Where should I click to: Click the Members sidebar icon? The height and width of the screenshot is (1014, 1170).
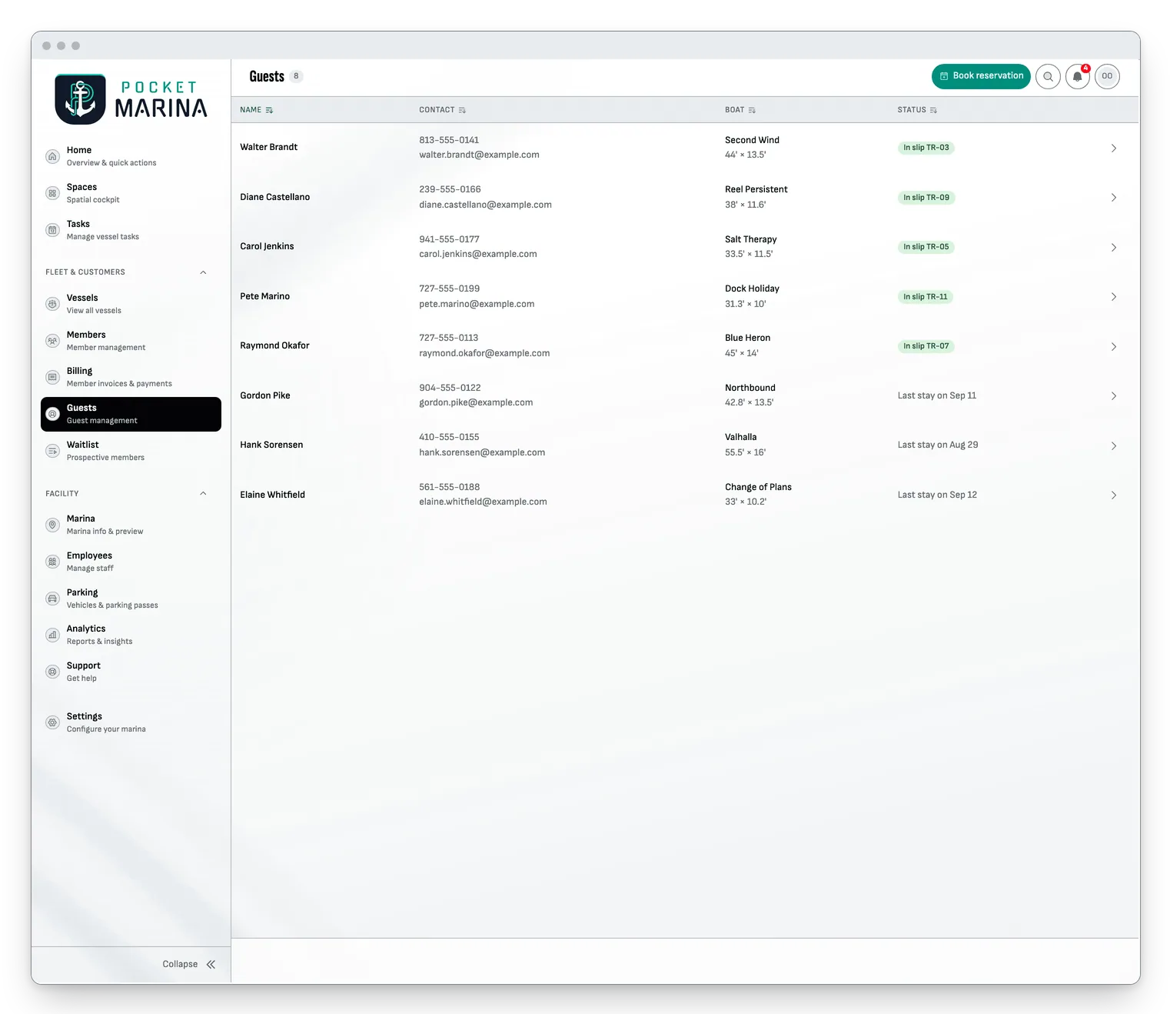[52, 341]
